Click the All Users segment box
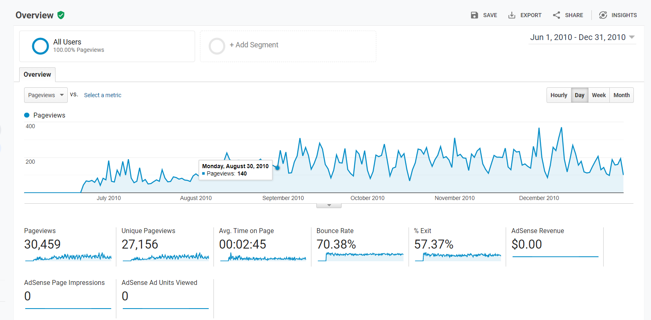The width and height of the screenshot is (651, 320). [x=107, y=46]
